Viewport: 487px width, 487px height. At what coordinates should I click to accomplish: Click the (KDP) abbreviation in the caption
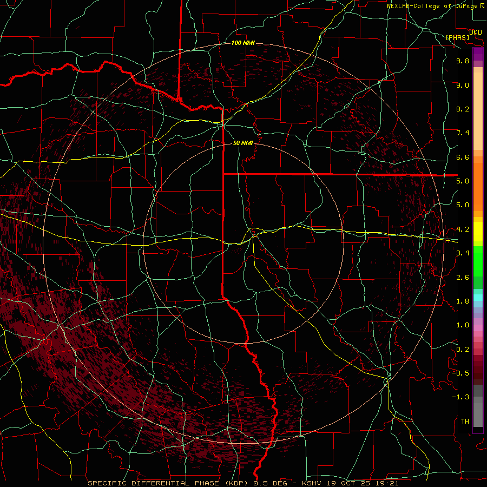pyautogui.click(x=236, y=483)
